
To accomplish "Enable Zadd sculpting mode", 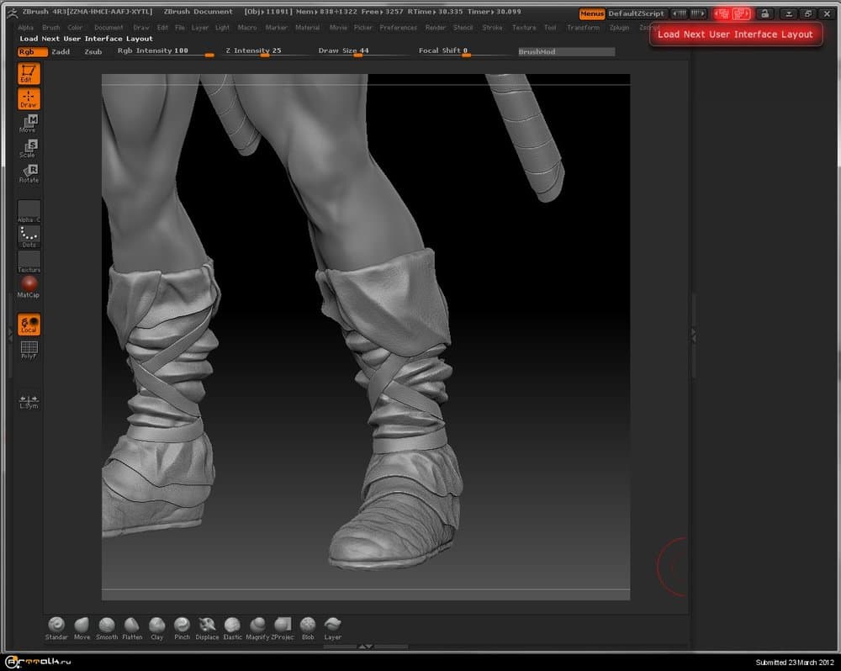I will [x=61, y=52].
